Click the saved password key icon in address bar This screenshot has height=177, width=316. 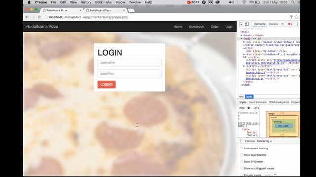pyautogui.click(x=291, y=17)
